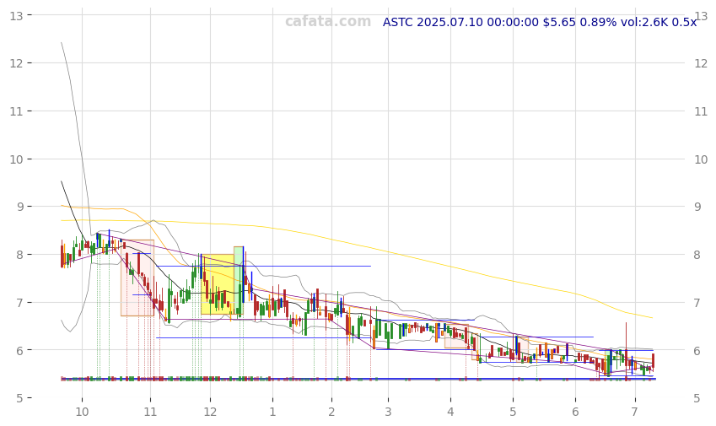This screenshot has height=426, width=716.
Task: Click the 11 label on the left price axis
Action: pyautogui.click(x=16, y=111)
